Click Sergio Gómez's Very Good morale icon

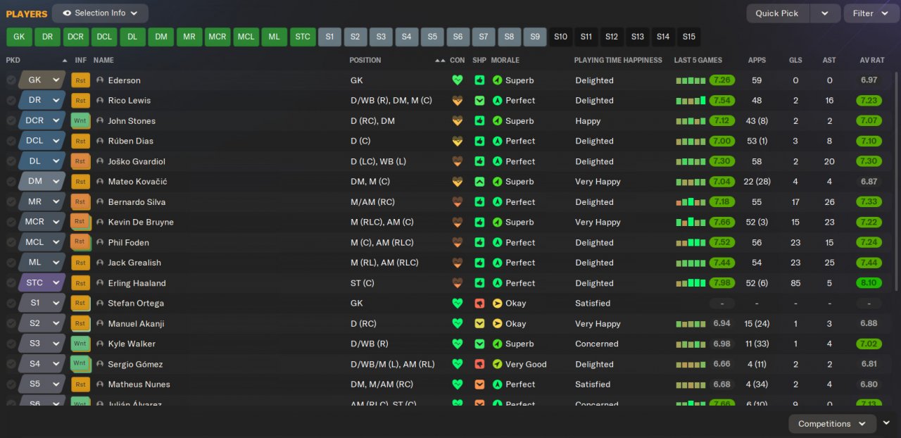[498, 364]
